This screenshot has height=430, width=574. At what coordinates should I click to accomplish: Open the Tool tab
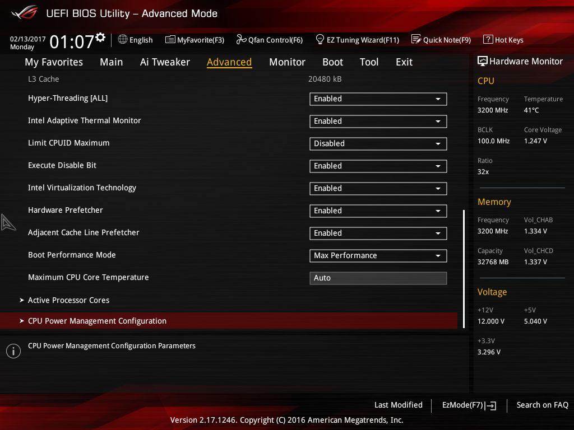coord(369,62)
